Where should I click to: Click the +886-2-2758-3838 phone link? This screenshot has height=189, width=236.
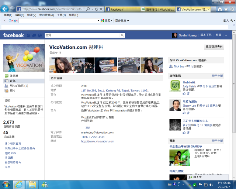[93, 137]
